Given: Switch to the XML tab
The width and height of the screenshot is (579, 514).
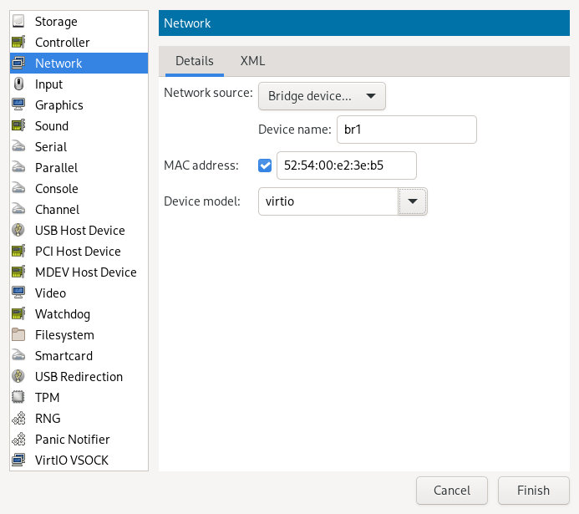Looking at the screenshot, I should tap(252, 61).
